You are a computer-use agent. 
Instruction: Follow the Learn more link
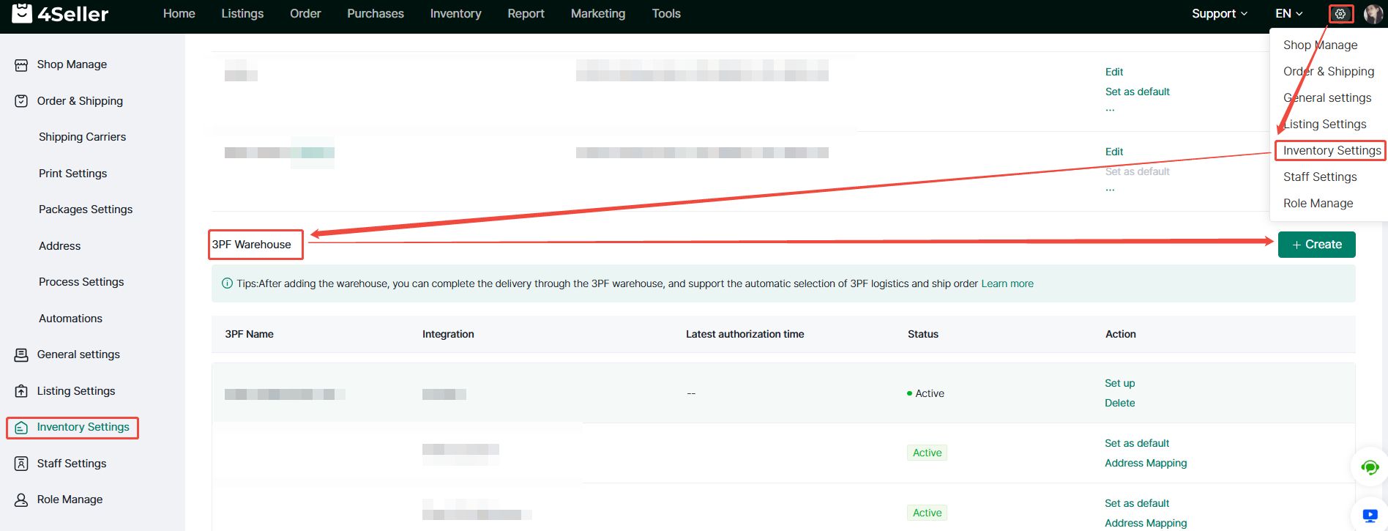coord(1007,283)
